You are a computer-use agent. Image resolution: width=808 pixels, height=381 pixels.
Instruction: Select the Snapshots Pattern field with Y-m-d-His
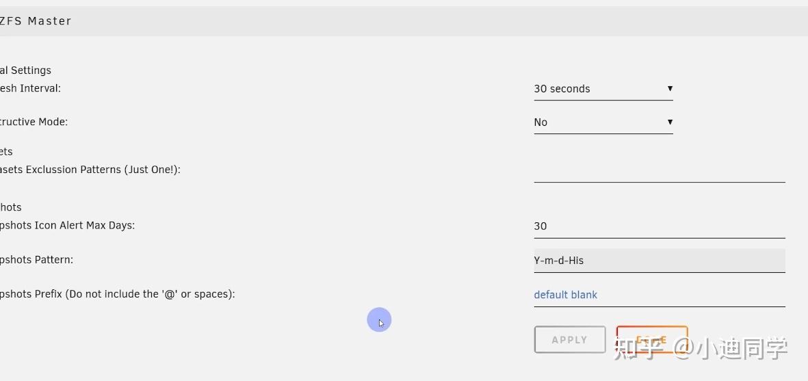click(659, 260)
